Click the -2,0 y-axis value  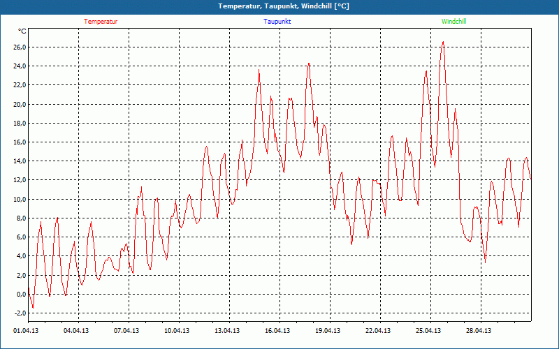pyautogui.click(x=20, y=313)
